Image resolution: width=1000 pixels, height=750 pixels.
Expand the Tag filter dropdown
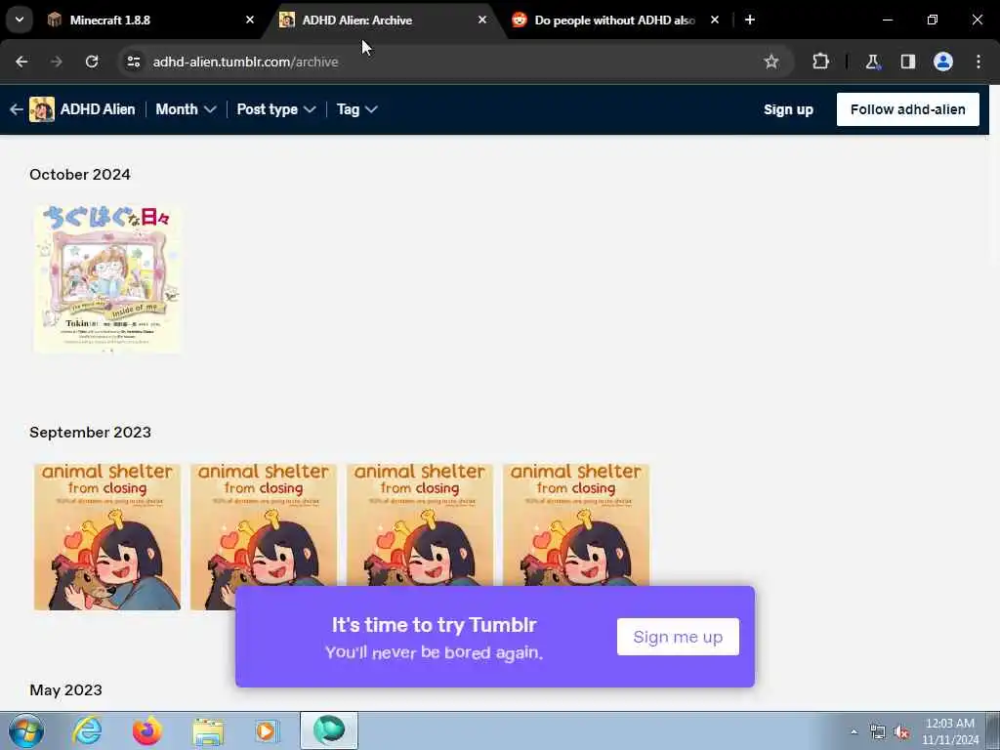[356, 109]
